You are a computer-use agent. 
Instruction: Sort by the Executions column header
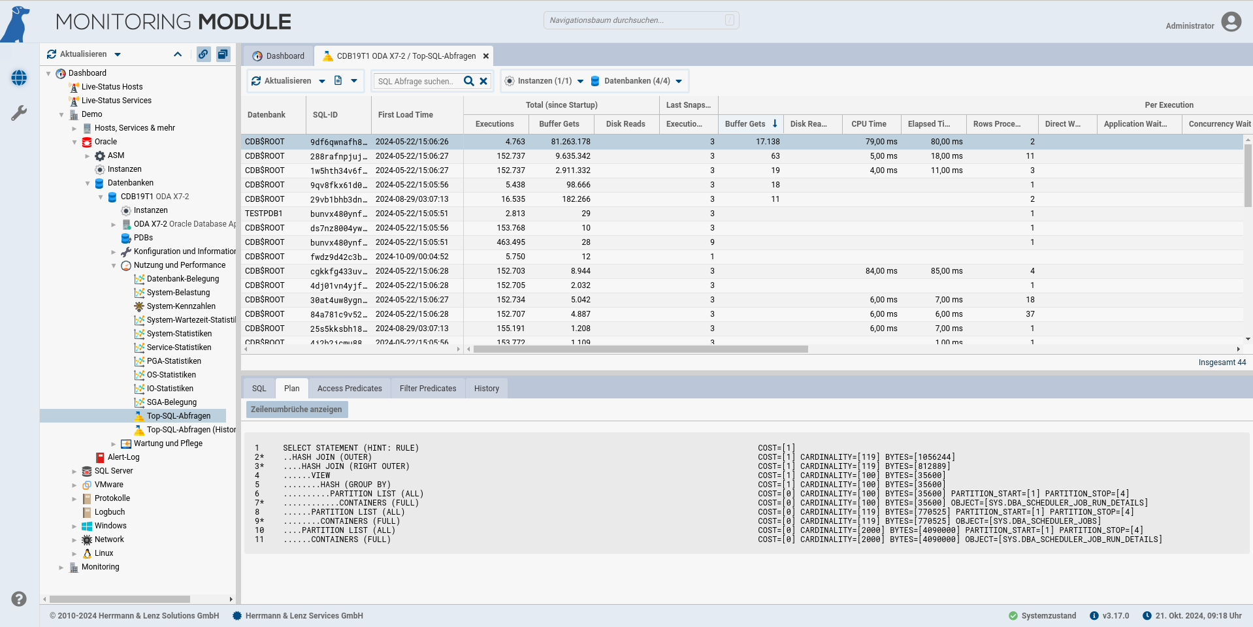tap(496, 124)
